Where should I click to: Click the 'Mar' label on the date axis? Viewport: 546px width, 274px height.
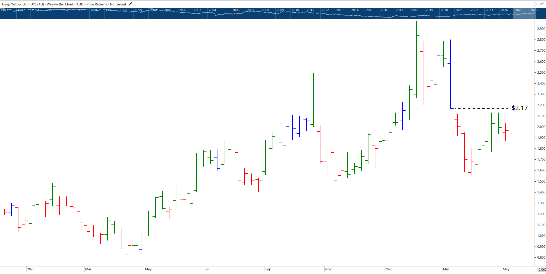click(x=88, y=269)
